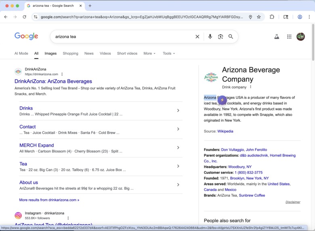315x231 pixels.
Task: Select the All results tab
Action: (x=36, y=53)
